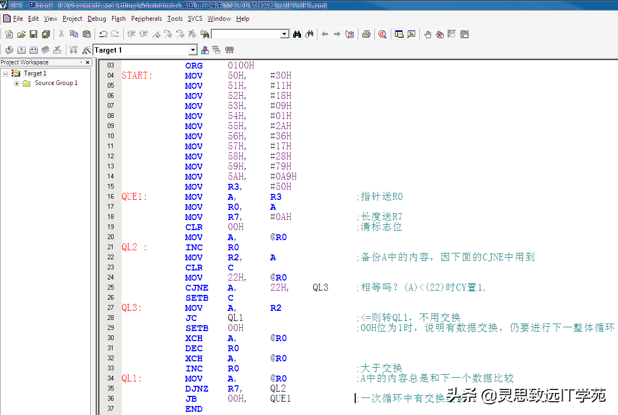Insert breakpoint hand icon

[427, 35]
